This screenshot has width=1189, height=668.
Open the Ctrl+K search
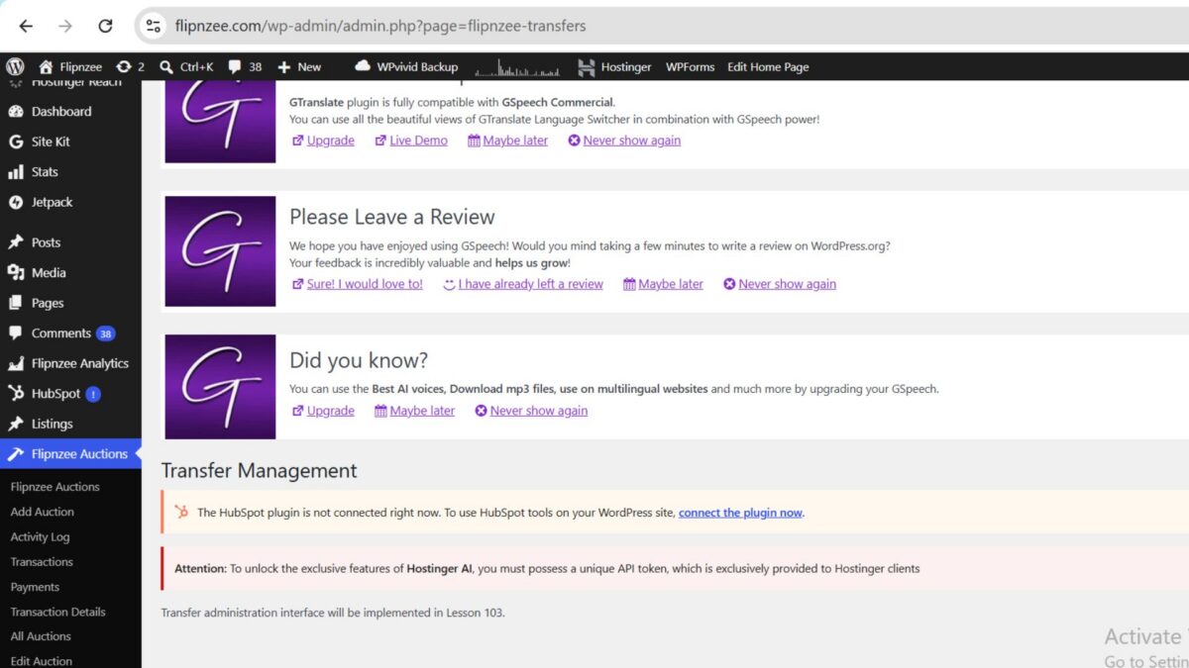pyautogui.click(x=186, y=66)
